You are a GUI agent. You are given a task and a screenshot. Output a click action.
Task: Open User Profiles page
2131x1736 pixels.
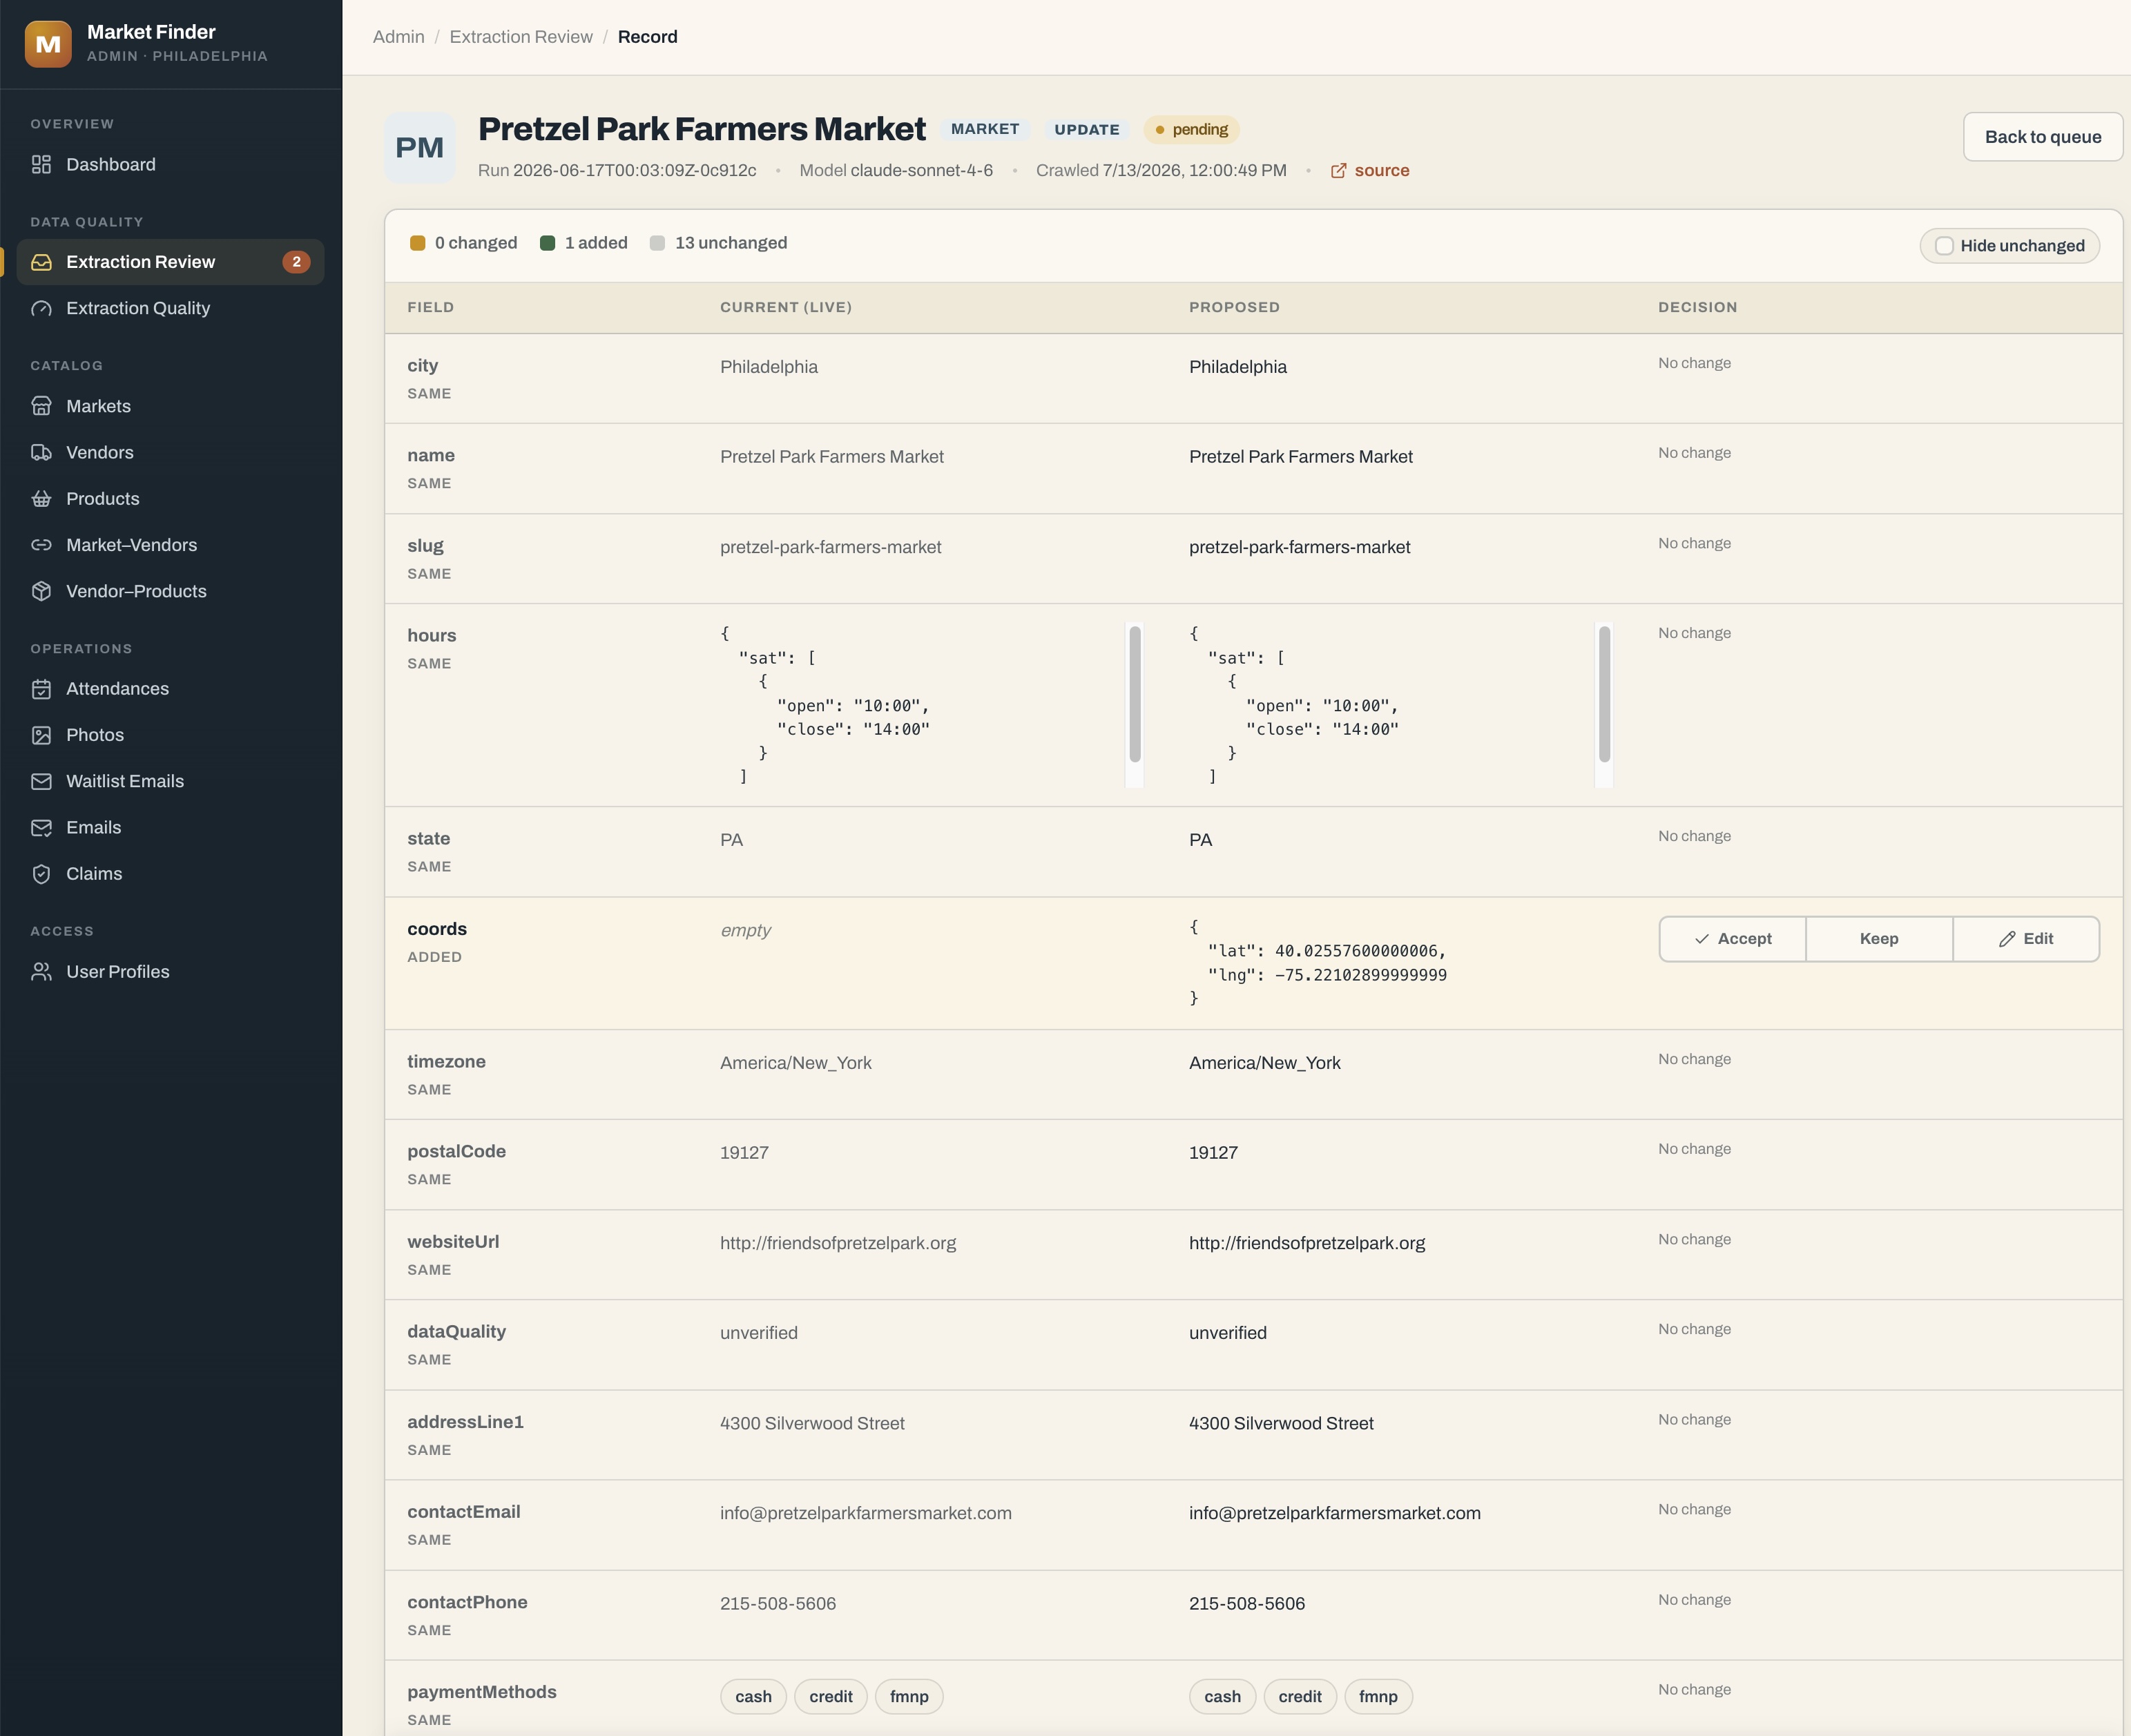pos(170,972)
